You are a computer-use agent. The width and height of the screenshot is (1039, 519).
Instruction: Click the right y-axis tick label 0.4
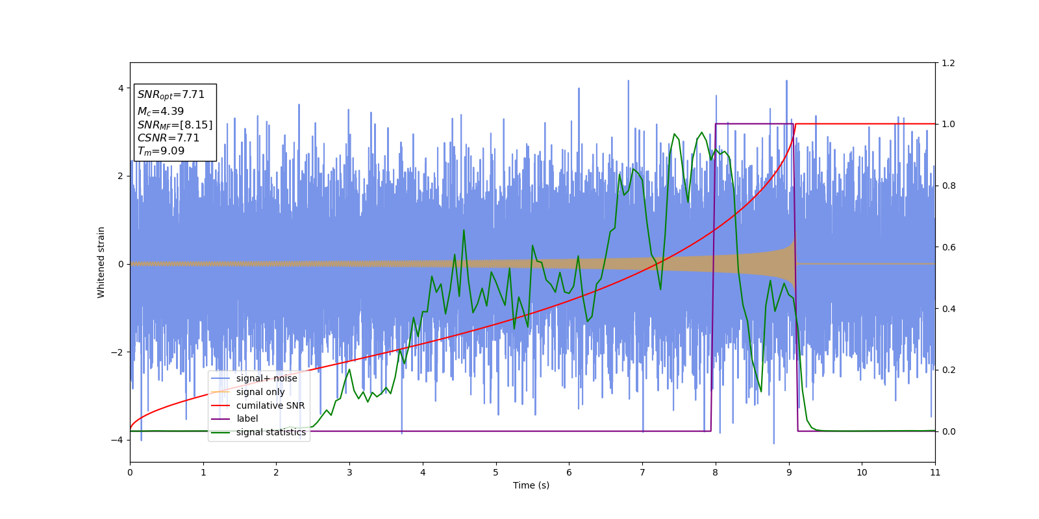948,309
